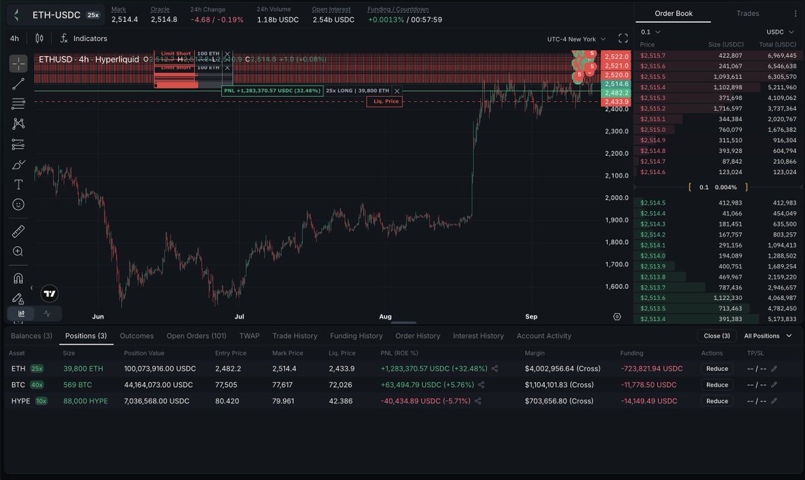Open UTC-4 New York timezone dropdown

point(576,39)
